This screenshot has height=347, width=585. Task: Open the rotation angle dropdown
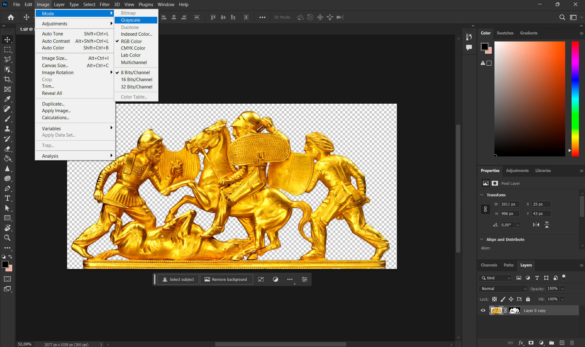click(x=518, y=225)
